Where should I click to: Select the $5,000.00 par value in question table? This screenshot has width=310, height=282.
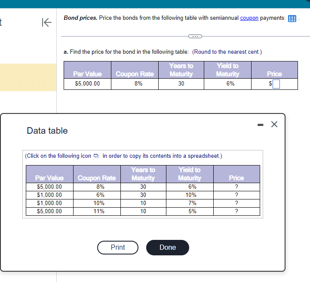pyautogui.click(x=87, y=84)
